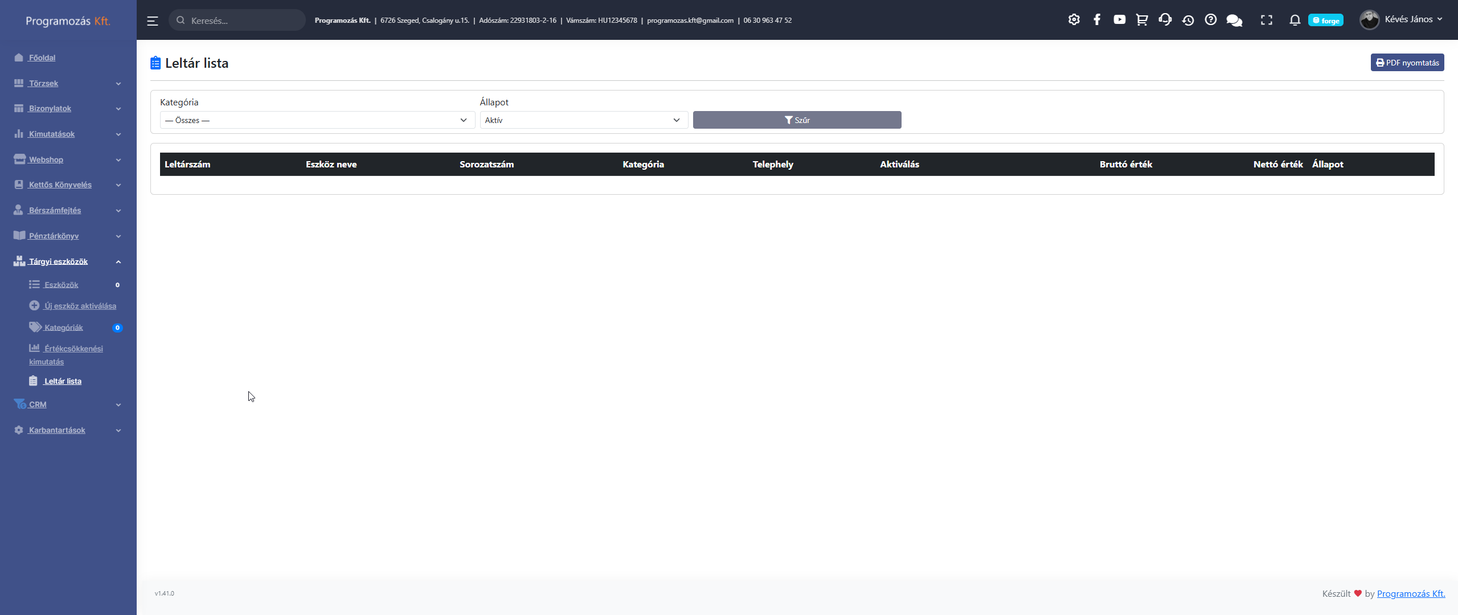The width and height of the screenshot is (1458, 615).
Task: Click the search magnifier icon
Action: click(x=181, y=20)
